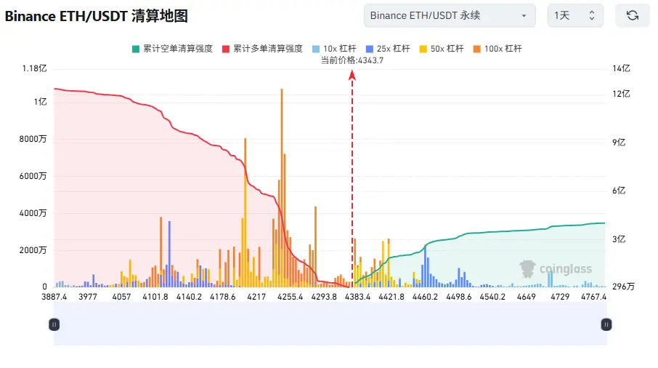
Task: Click the light blue 10x 杠杆 swatch
Action: point(316,49)
